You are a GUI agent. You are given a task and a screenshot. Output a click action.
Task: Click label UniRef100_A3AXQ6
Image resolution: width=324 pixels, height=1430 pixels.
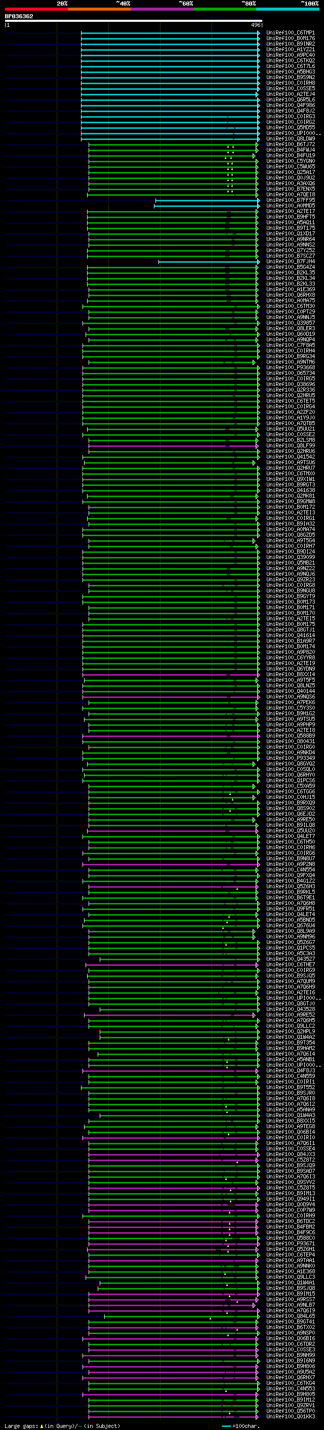point(290,183)
